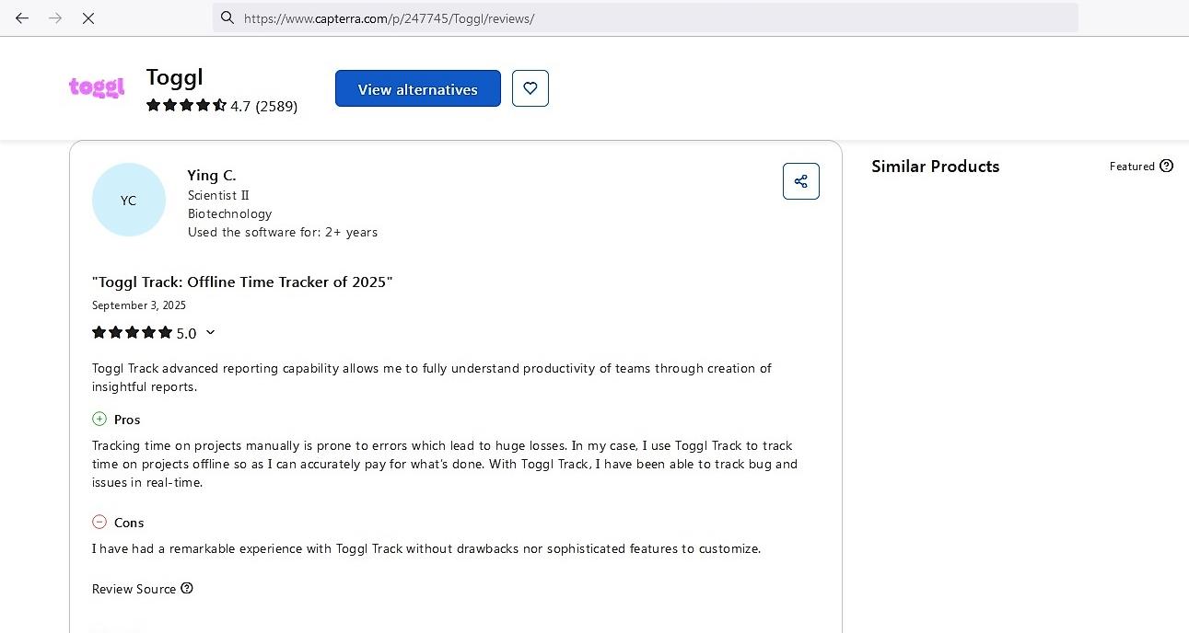
Task: Open the 4.7 (2589) rating count
Action: (x=263, y=106)
